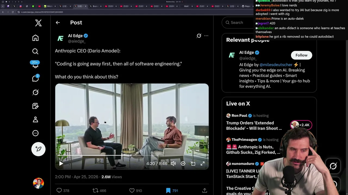348x195 pixels.
Task: Open AI Edge author name link
Action: coord(75,36)
